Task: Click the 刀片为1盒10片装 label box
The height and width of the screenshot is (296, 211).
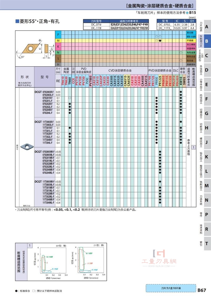Action: point(171,288)
